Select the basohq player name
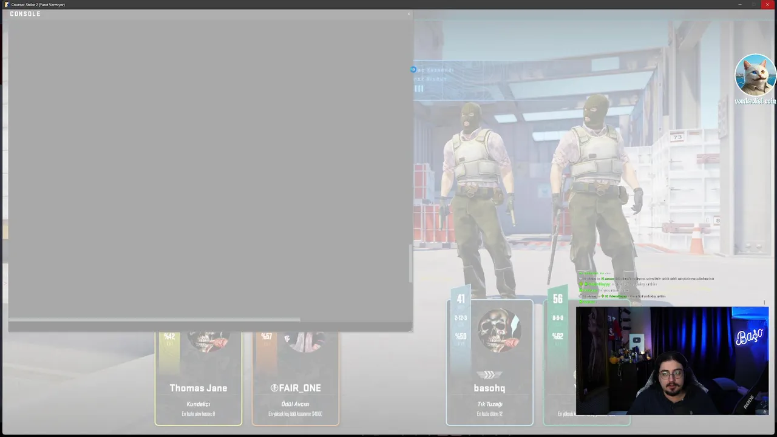Viewport: 777px width, 437px height. point(489,388)
